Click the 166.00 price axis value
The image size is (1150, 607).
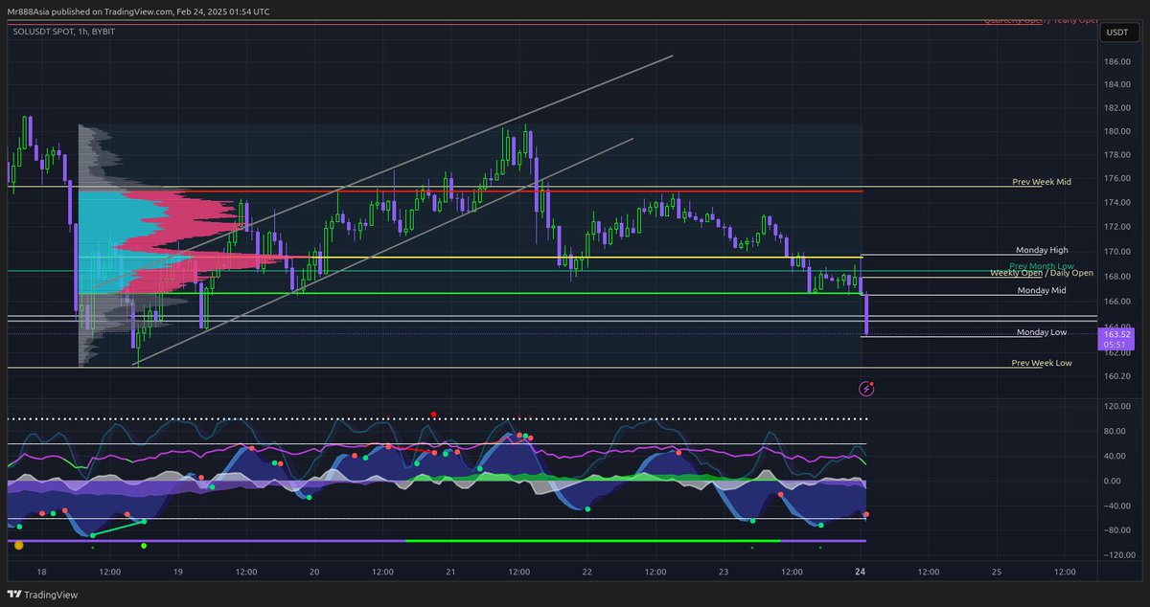point(1116,303)
